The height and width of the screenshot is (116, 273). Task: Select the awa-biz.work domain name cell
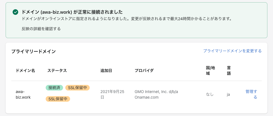pyautogui.click(x=23, y=94)
